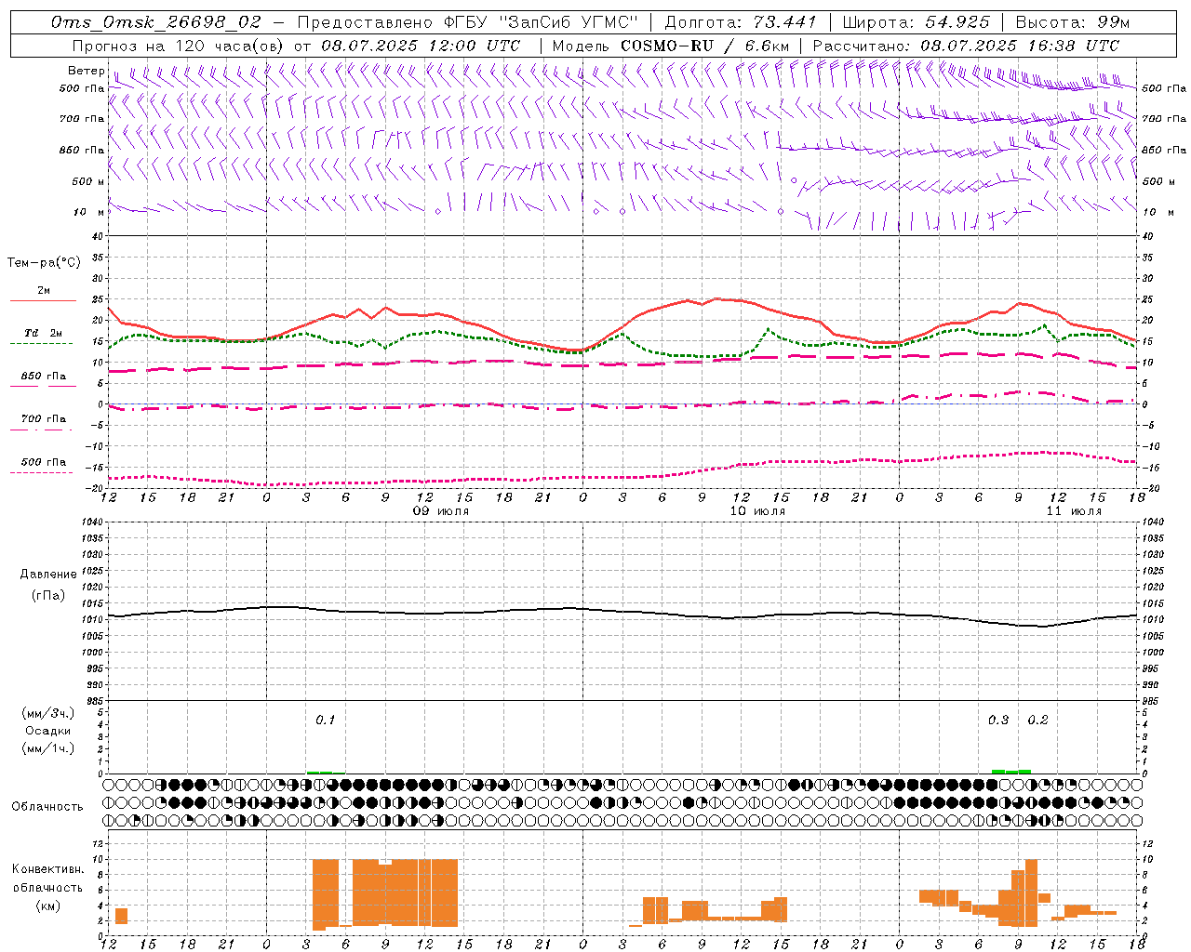1191x952 pixels.
Task: Click the 0.1 precipitation amount value
Action: click(325, 721)
